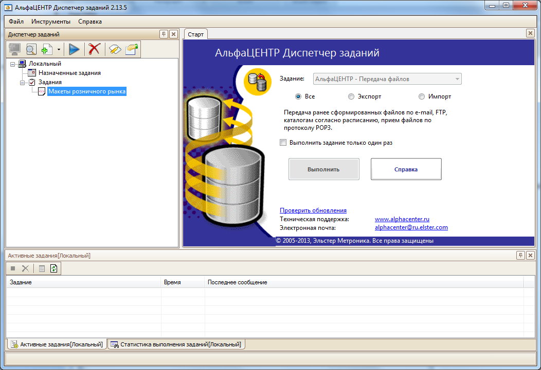Screen dimensions: 541x370
Task: Collapse the Локальный tree node
Action: coord(13,64)
